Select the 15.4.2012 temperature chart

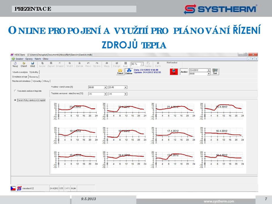click(76, 160)
